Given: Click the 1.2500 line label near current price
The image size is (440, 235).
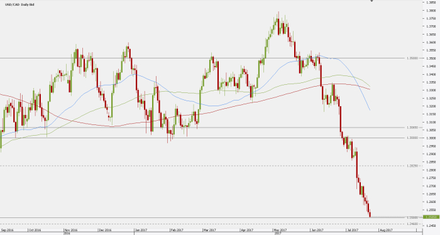Looking at the screenshot, I should pyautogui.click(x=412, y=217).
